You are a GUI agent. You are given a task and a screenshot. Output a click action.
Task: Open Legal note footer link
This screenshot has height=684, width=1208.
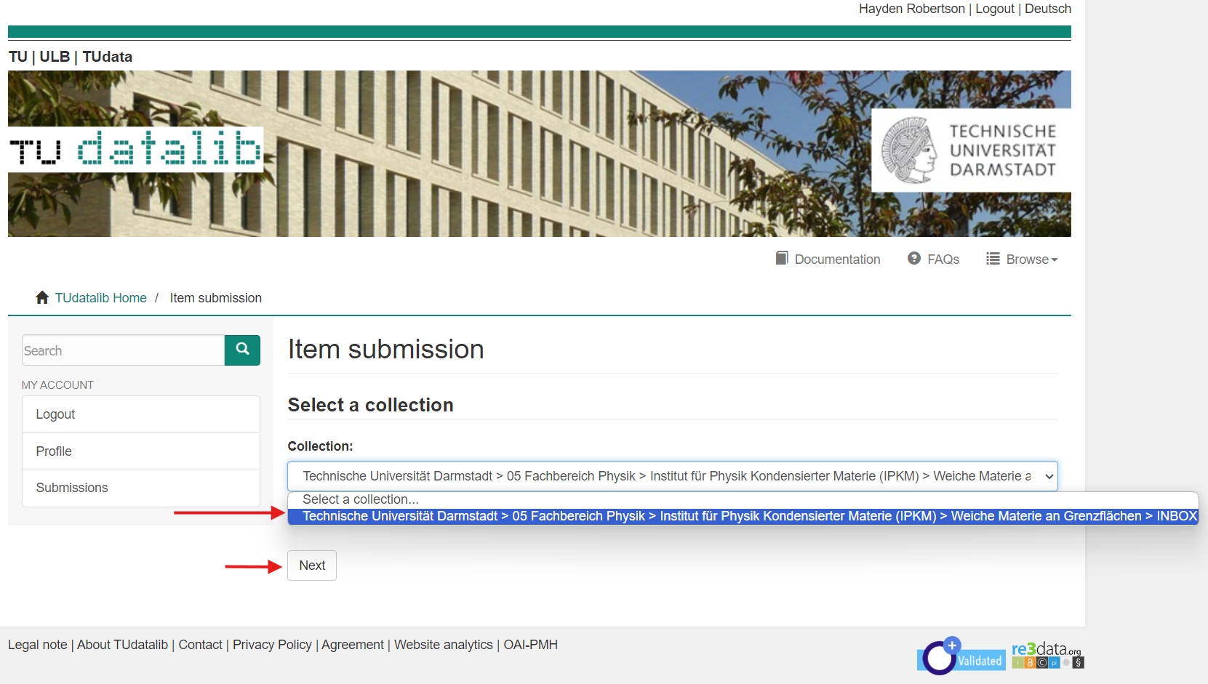pos(38,645)
